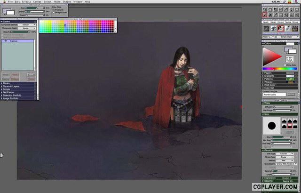Open the Composite Depth dropdown

pyautogui.click(x=27, y=28)
